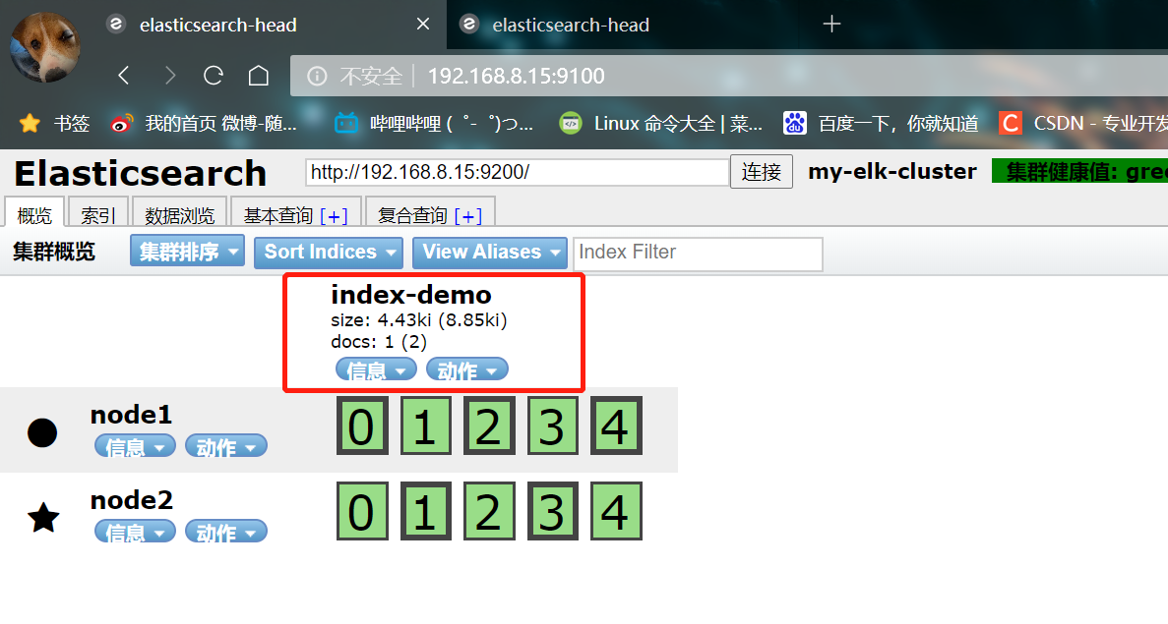This screenshot has height=624, width=1168.
Task: Click the green cluster health status badge
Action: point(1080,172)
